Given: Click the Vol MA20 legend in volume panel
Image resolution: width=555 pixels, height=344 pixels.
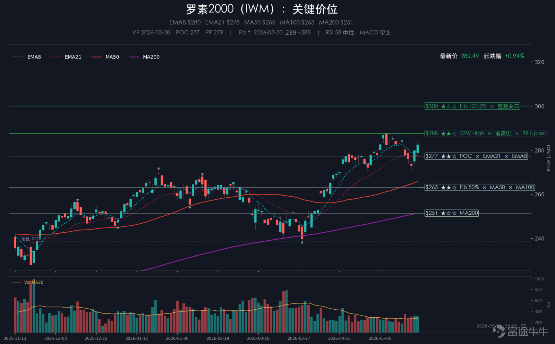Looking at the screenshot, I should click(x=28, y=282).
